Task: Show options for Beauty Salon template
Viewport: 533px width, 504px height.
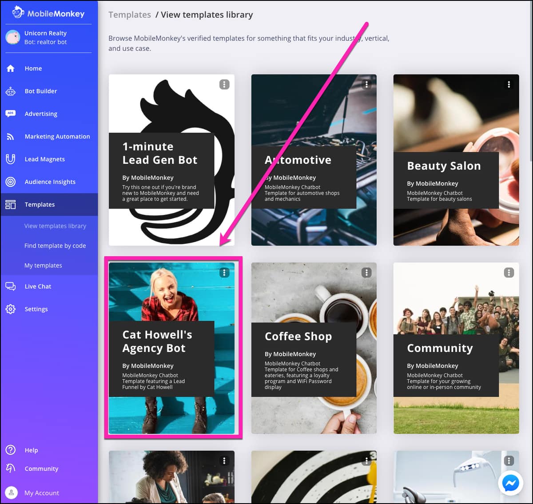Action: tap(509, 84)
